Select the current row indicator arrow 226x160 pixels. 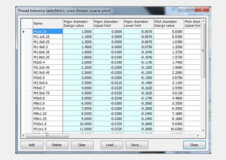(24, 32)
